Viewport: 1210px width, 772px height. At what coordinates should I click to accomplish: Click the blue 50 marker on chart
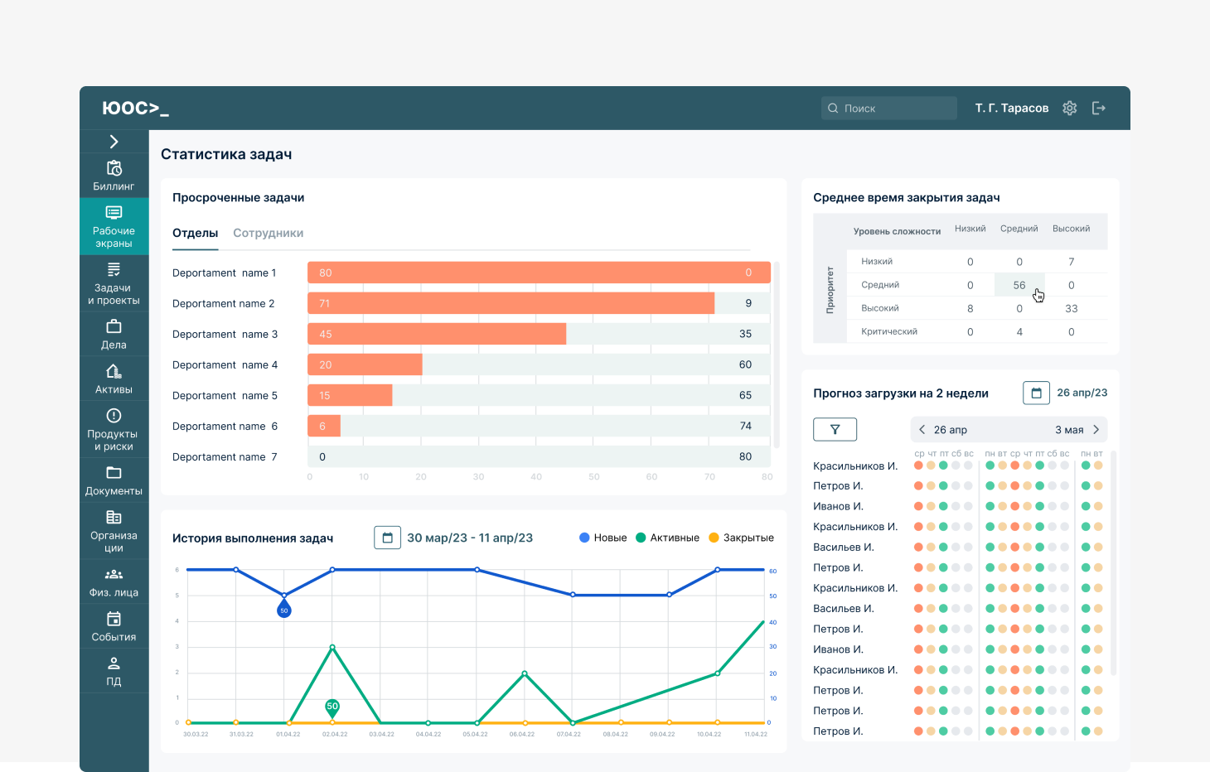tap(284, 610)
